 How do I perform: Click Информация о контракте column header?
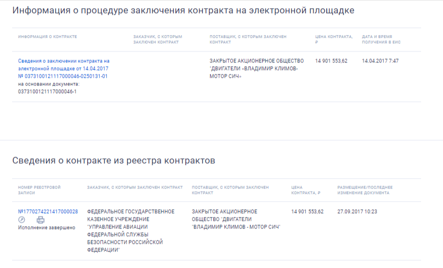(47, 37)
